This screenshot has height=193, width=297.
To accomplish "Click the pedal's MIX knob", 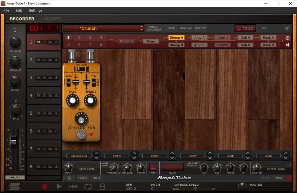I will [x=81, y=118].
